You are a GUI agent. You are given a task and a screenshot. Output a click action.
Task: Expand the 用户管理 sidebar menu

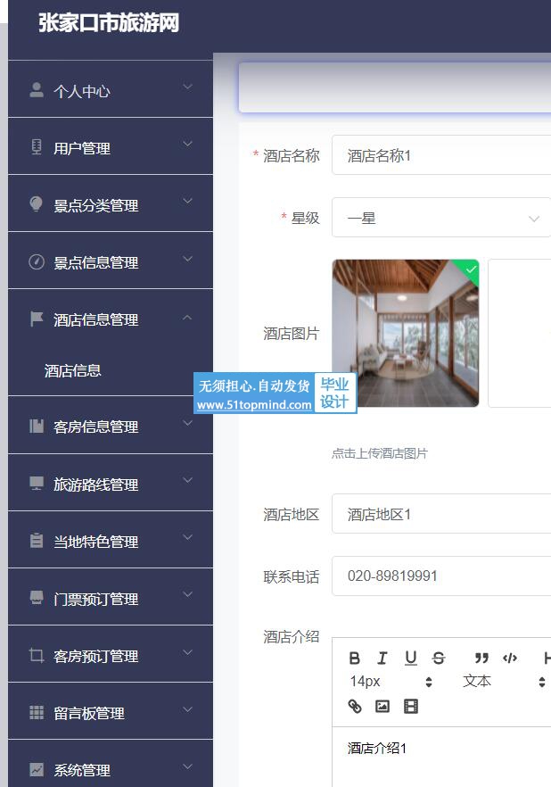coord(111,146)
